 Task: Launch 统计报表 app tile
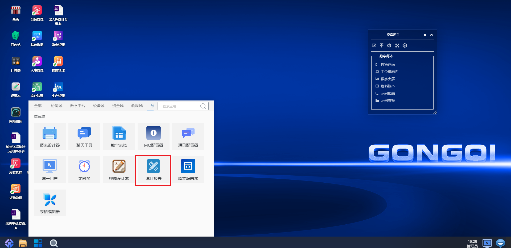point(154,170)
